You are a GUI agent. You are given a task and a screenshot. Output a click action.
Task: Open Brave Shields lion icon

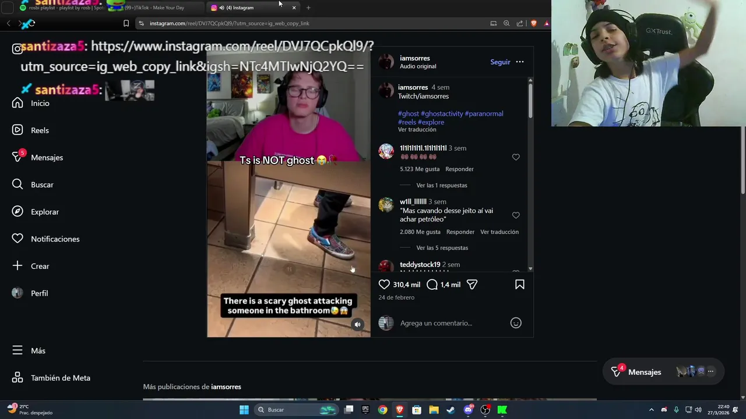coord(533,23)
